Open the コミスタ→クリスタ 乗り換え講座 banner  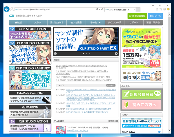142,76
